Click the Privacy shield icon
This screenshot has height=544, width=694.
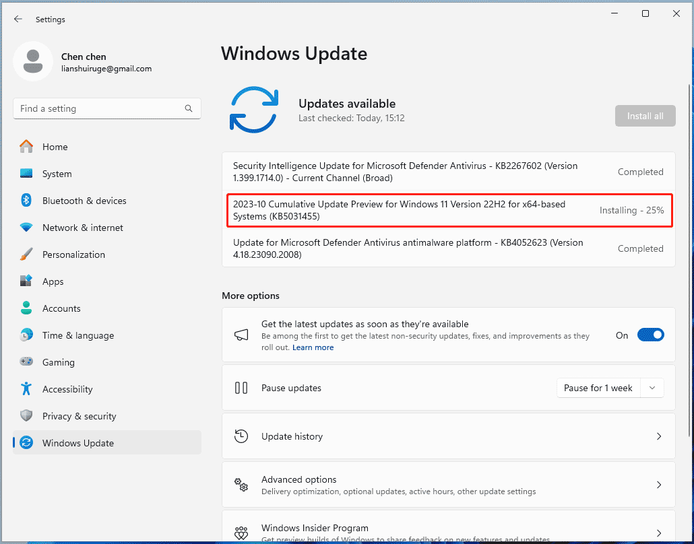pos(26,415)
